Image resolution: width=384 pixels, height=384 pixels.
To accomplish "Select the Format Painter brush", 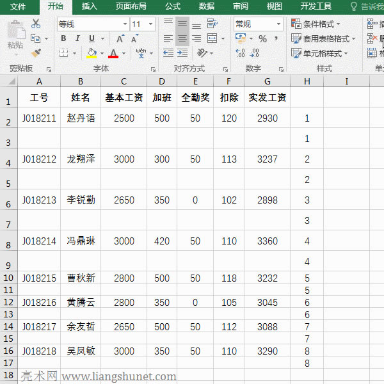I will 36,53.
